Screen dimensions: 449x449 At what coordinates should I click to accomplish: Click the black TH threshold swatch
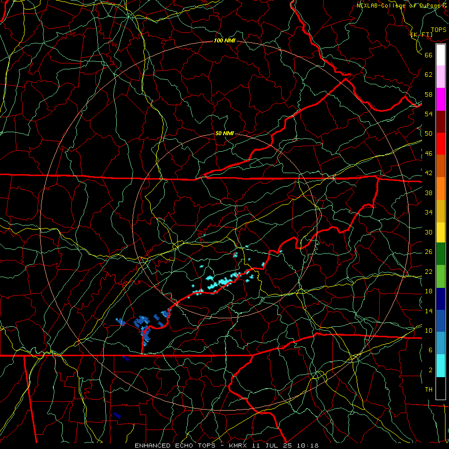pos(441,388)
